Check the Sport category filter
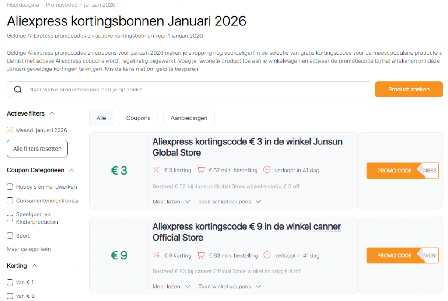Screen dimensions: 448x301 [9, 235]
